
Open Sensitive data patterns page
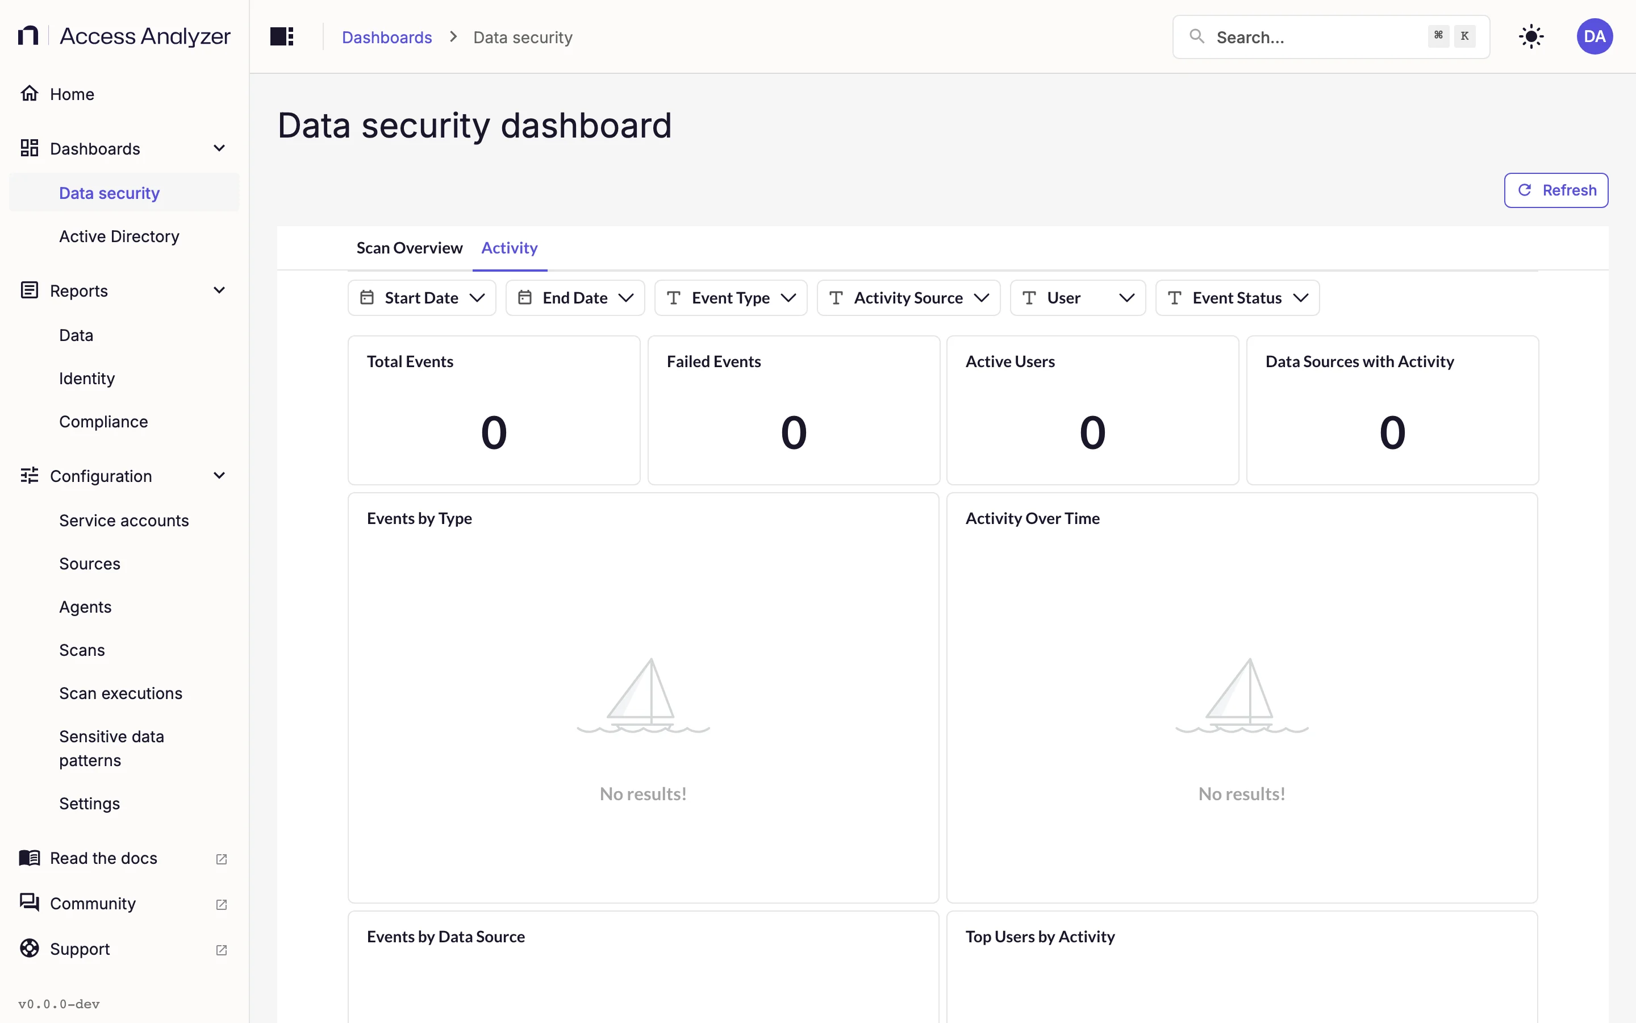coord(124,748)
